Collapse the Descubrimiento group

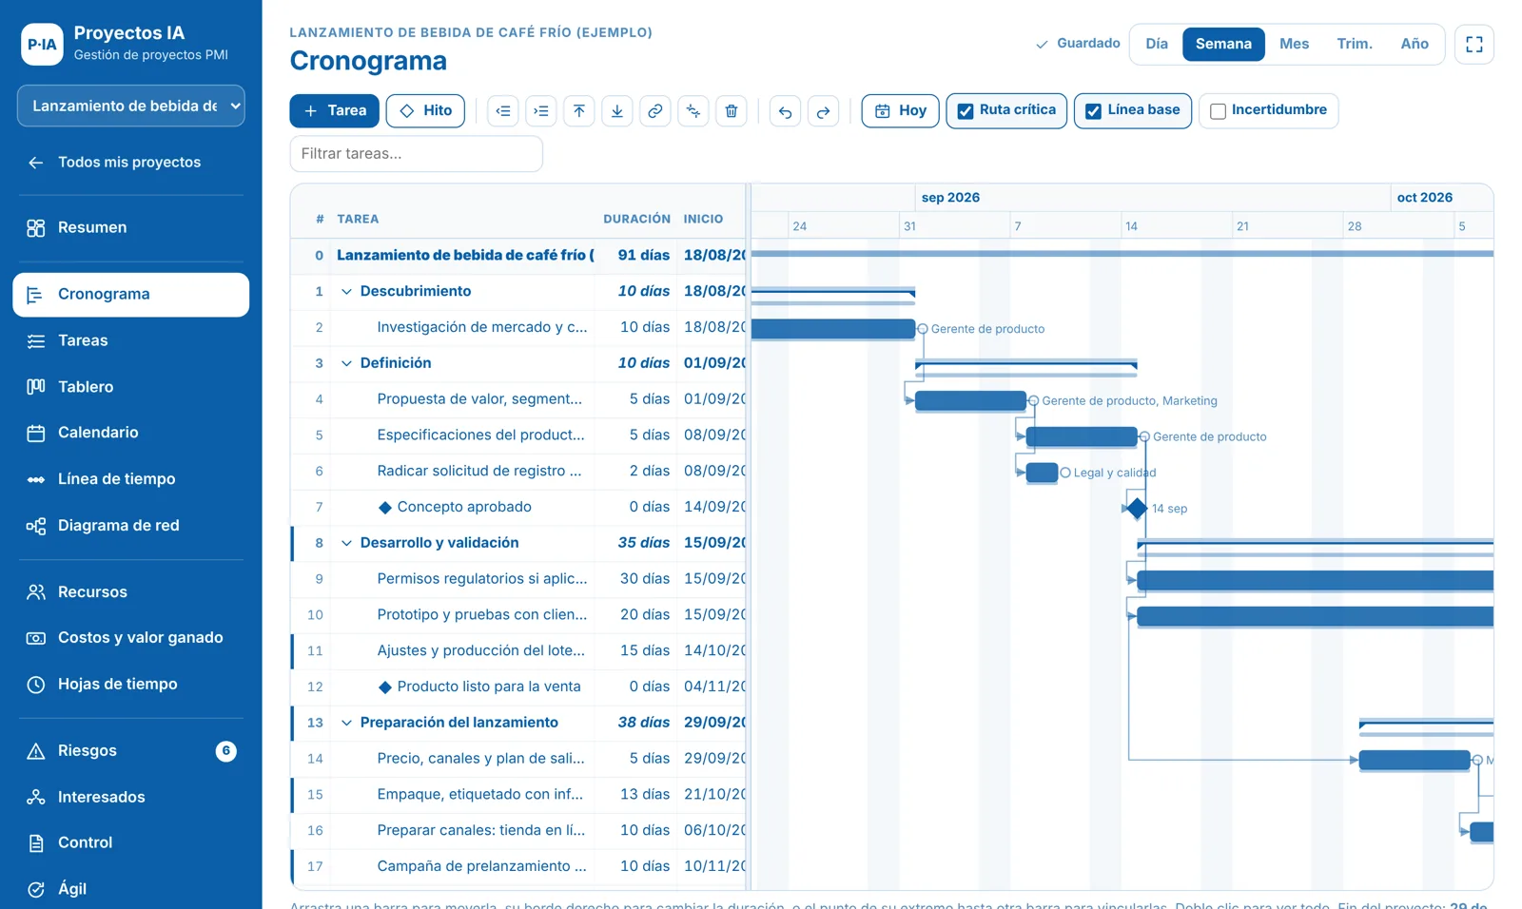(x=346, y=292)
